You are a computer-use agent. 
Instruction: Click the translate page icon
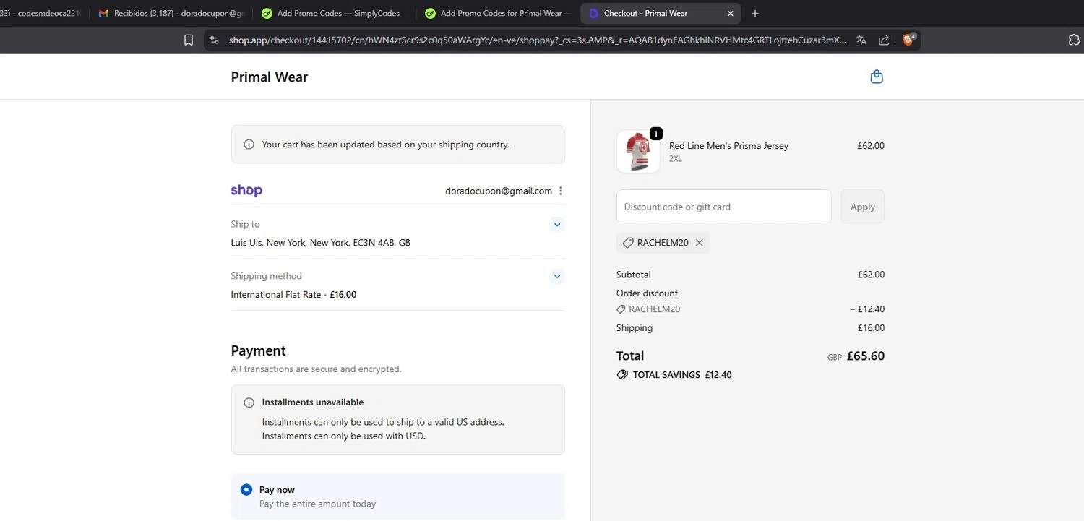pyautogui.click(x=861, y=40)
